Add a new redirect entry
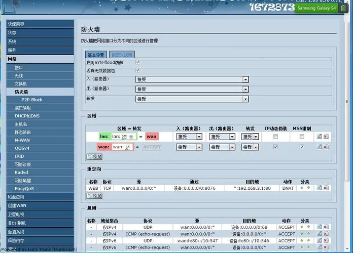The width and height of the screenshot is (353, 253). coord(94,196)
